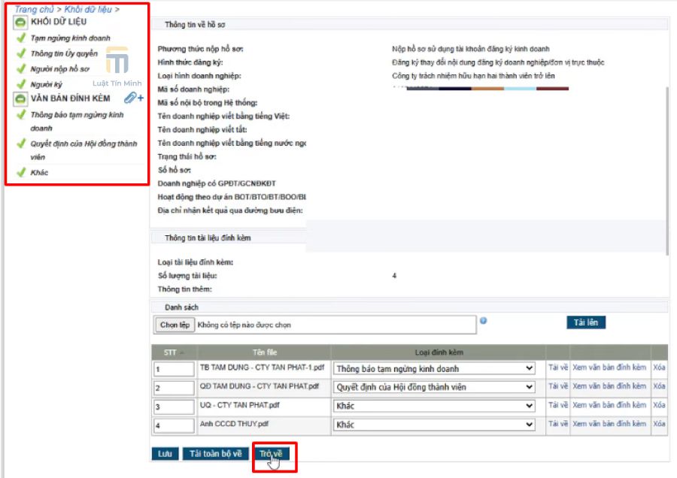Open Quyết định của Hội đồng thành viên item
The width and height of the screenshot is (677, 478).
(83, 144)
